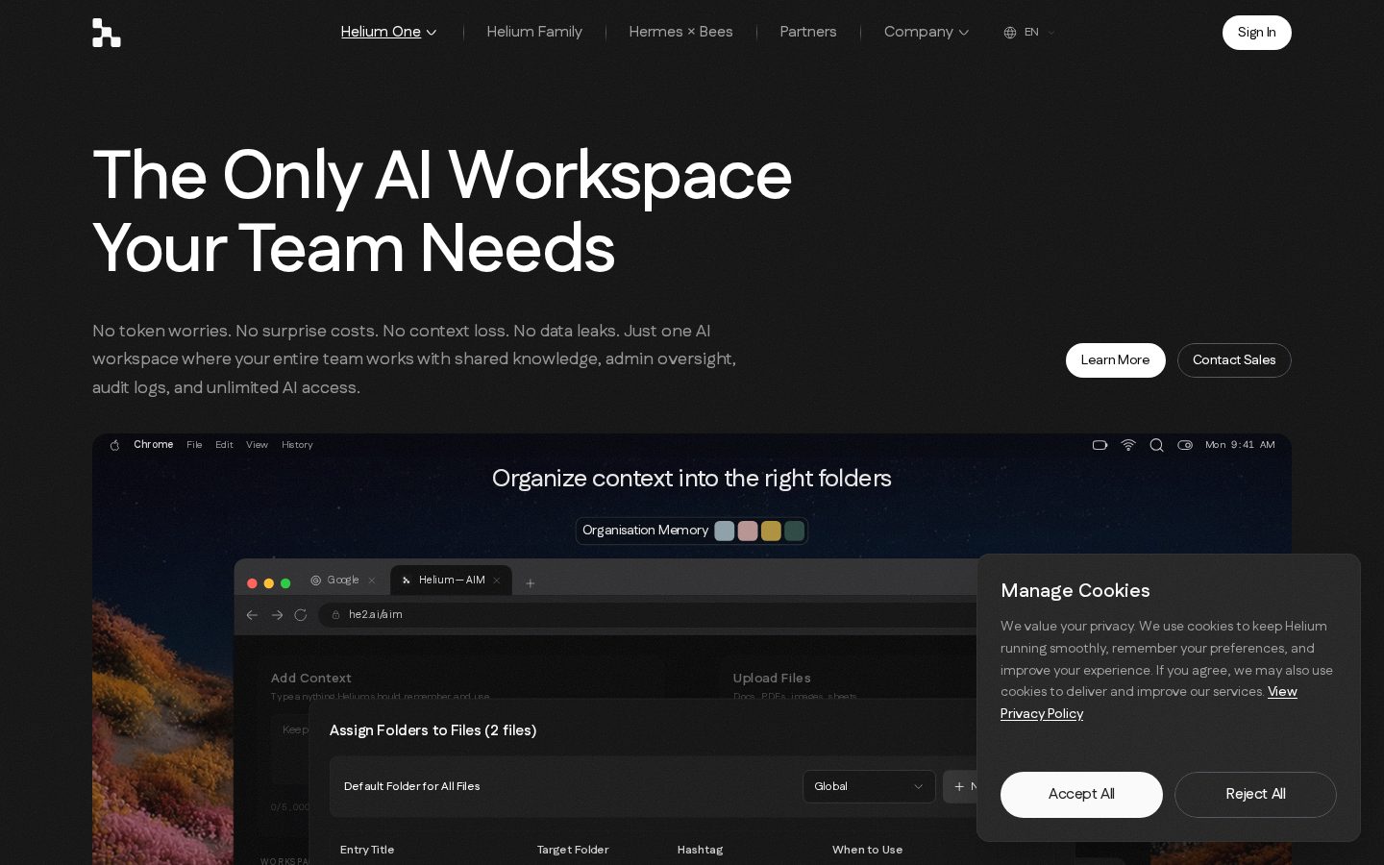Click the Hashtag column header
This screenshot has width=1384, height=865.
pyautogui.click(x=700, y=850)
